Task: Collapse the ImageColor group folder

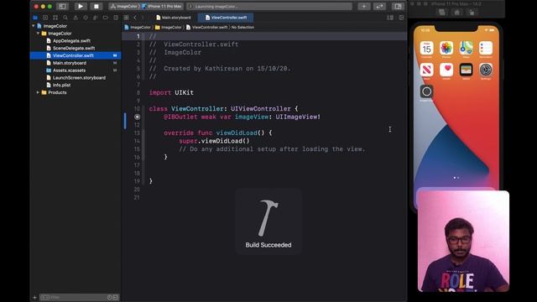Action: tap(38, 34)
